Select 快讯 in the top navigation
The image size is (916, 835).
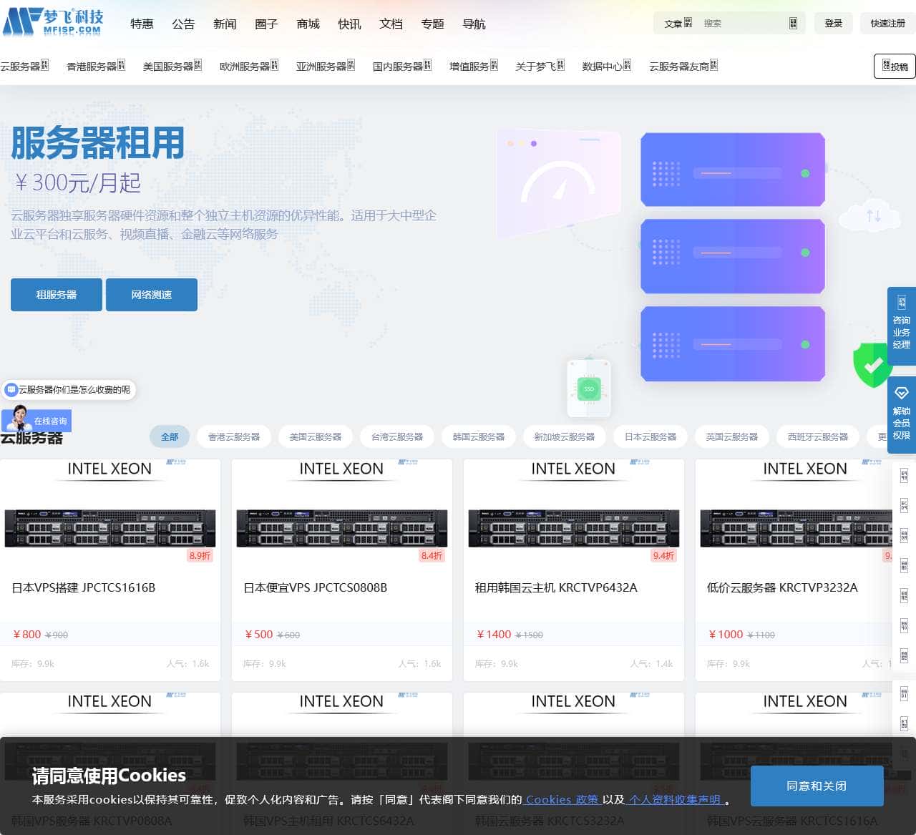coord(349,24)
